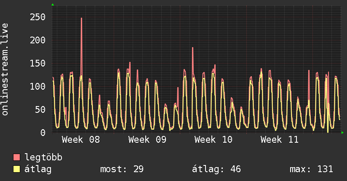Click the yellow átlag legend color swatch
This screenshot has width=347, height=181.
coord(17,169)
